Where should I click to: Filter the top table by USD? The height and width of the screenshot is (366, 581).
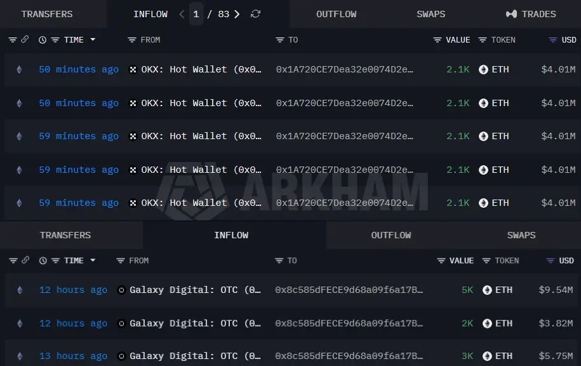tap(553, 39)
